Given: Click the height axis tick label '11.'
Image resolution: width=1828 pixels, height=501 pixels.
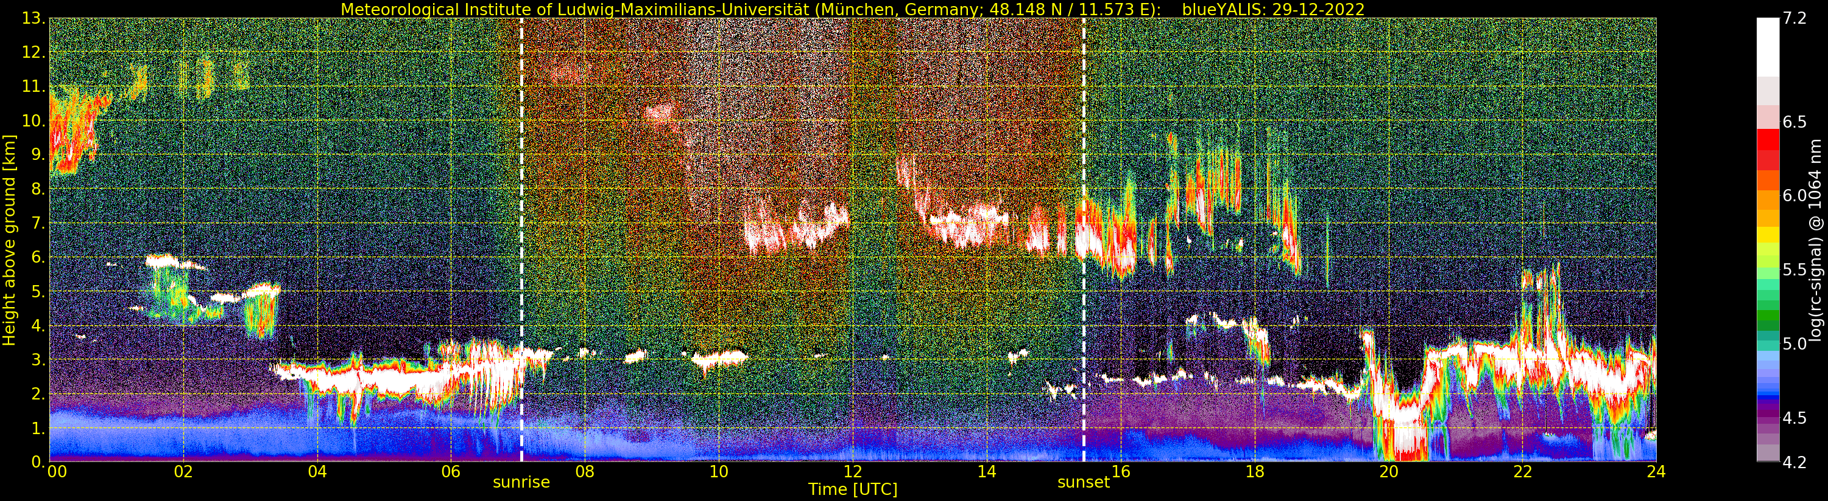Looking at the screenshot, I should (34, 86).
